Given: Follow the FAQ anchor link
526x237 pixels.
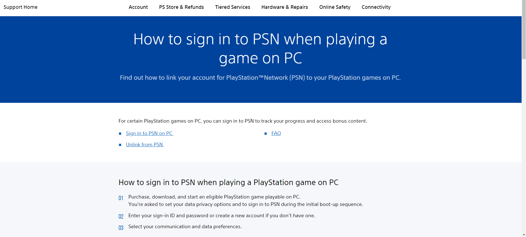Looking at the screenshot, I should tap(276, 133).
